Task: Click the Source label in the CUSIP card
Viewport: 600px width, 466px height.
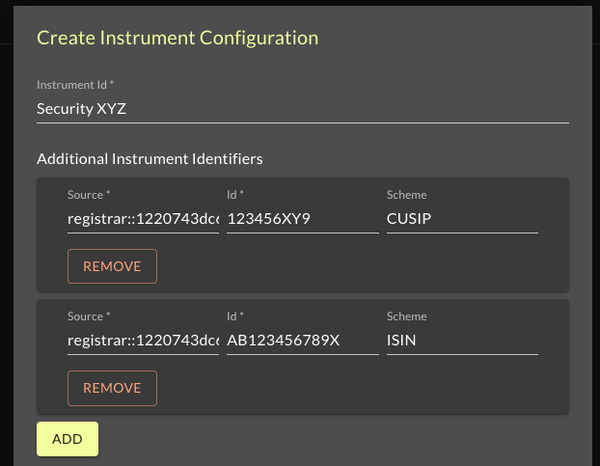Action: [89, 195]
